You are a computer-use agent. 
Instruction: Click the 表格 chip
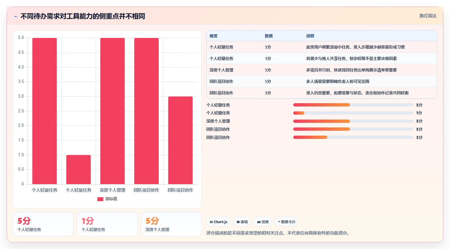click(x=242, y=222)
